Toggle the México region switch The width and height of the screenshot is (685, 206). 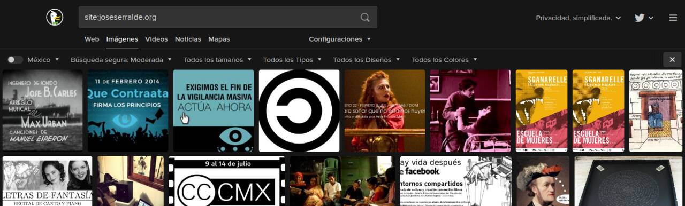click(x=15, y=60)
